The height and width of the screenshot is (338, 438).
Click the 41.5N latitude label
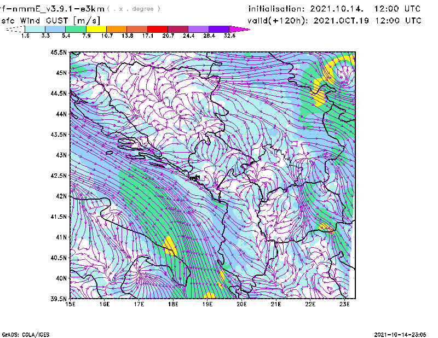click(x=59, y=217)
